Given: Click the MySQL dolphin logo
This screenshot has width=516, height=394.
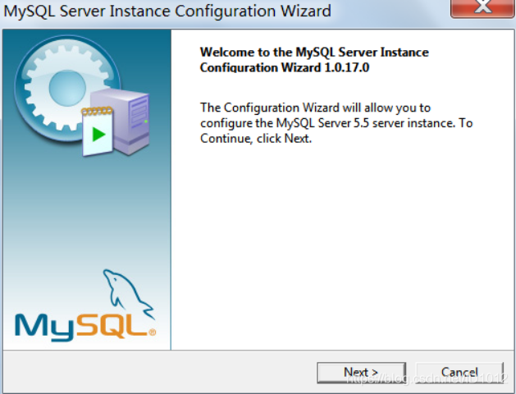Looking at the screenshot, I should (x=85, y=305).
